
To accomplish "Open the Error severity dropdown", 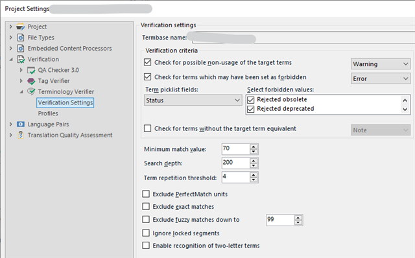I will (x=381, y=78).
